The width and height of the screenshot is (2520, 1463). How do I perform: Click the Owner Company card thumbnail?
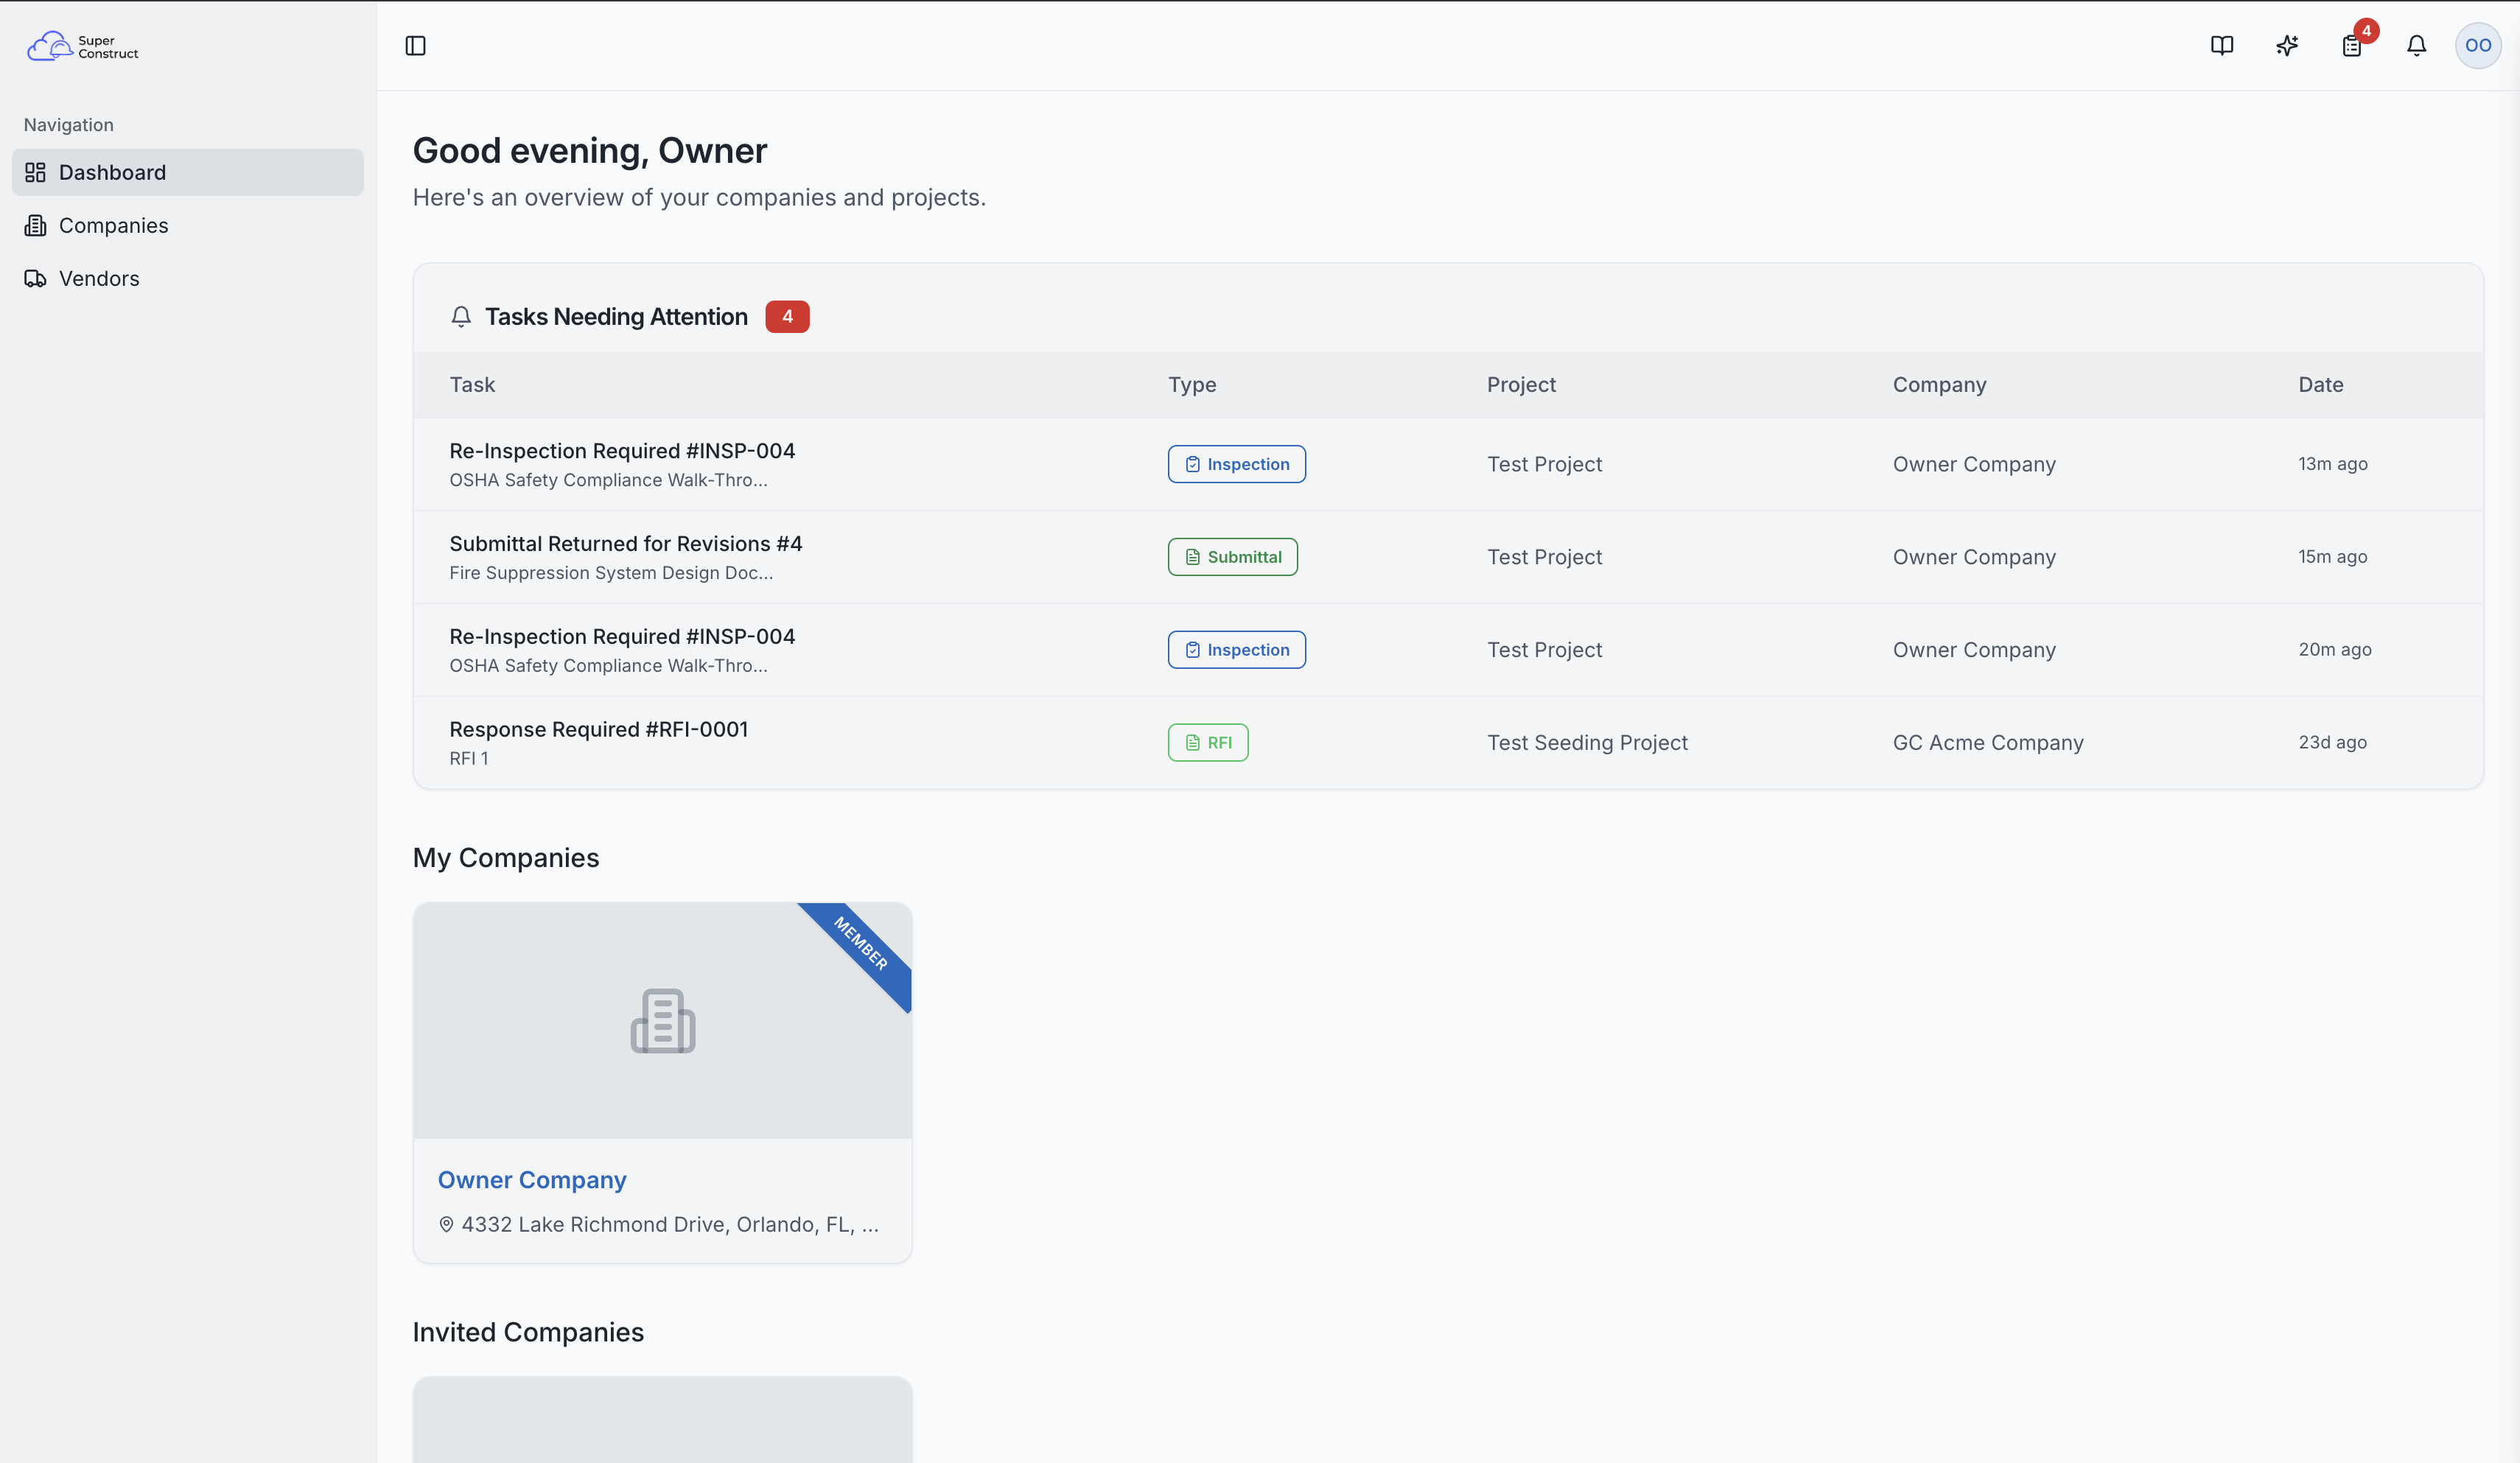[x=663, y=1021]
